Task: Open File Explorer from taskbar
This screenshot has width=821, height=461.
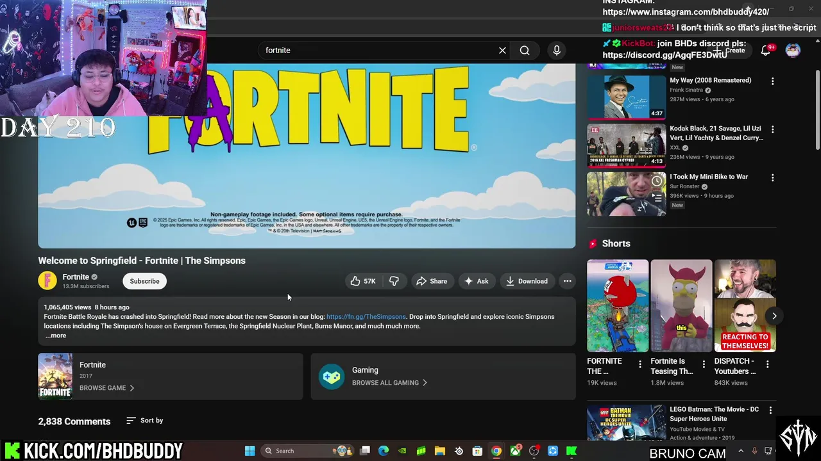Action: point(440,451)
